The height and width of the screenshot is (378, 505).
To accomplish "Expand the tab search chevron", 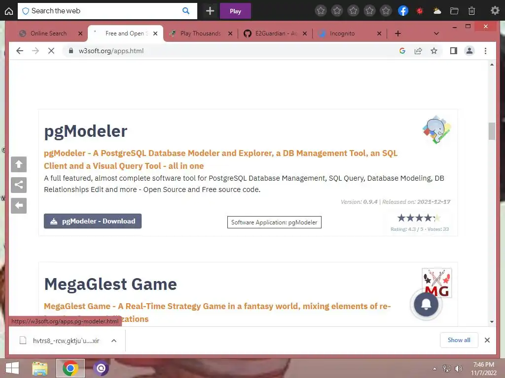I will coord(436,33).
